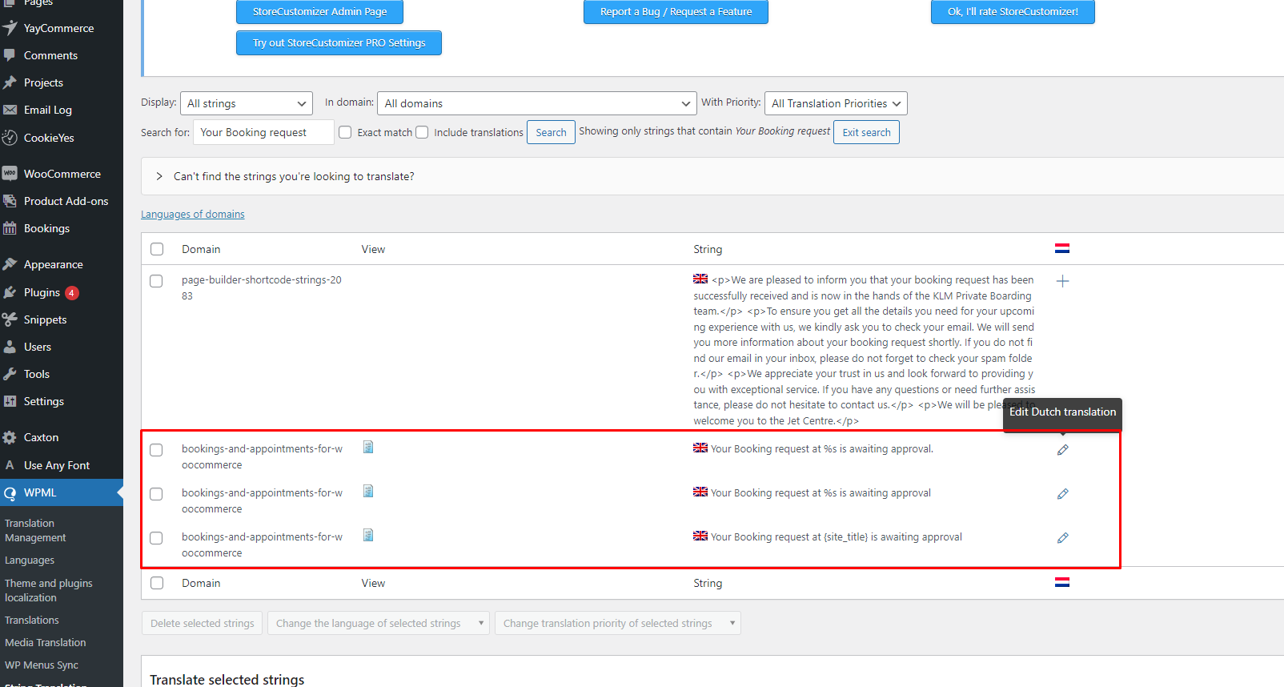Click the Product Add-ons icon

click(10, 201)
